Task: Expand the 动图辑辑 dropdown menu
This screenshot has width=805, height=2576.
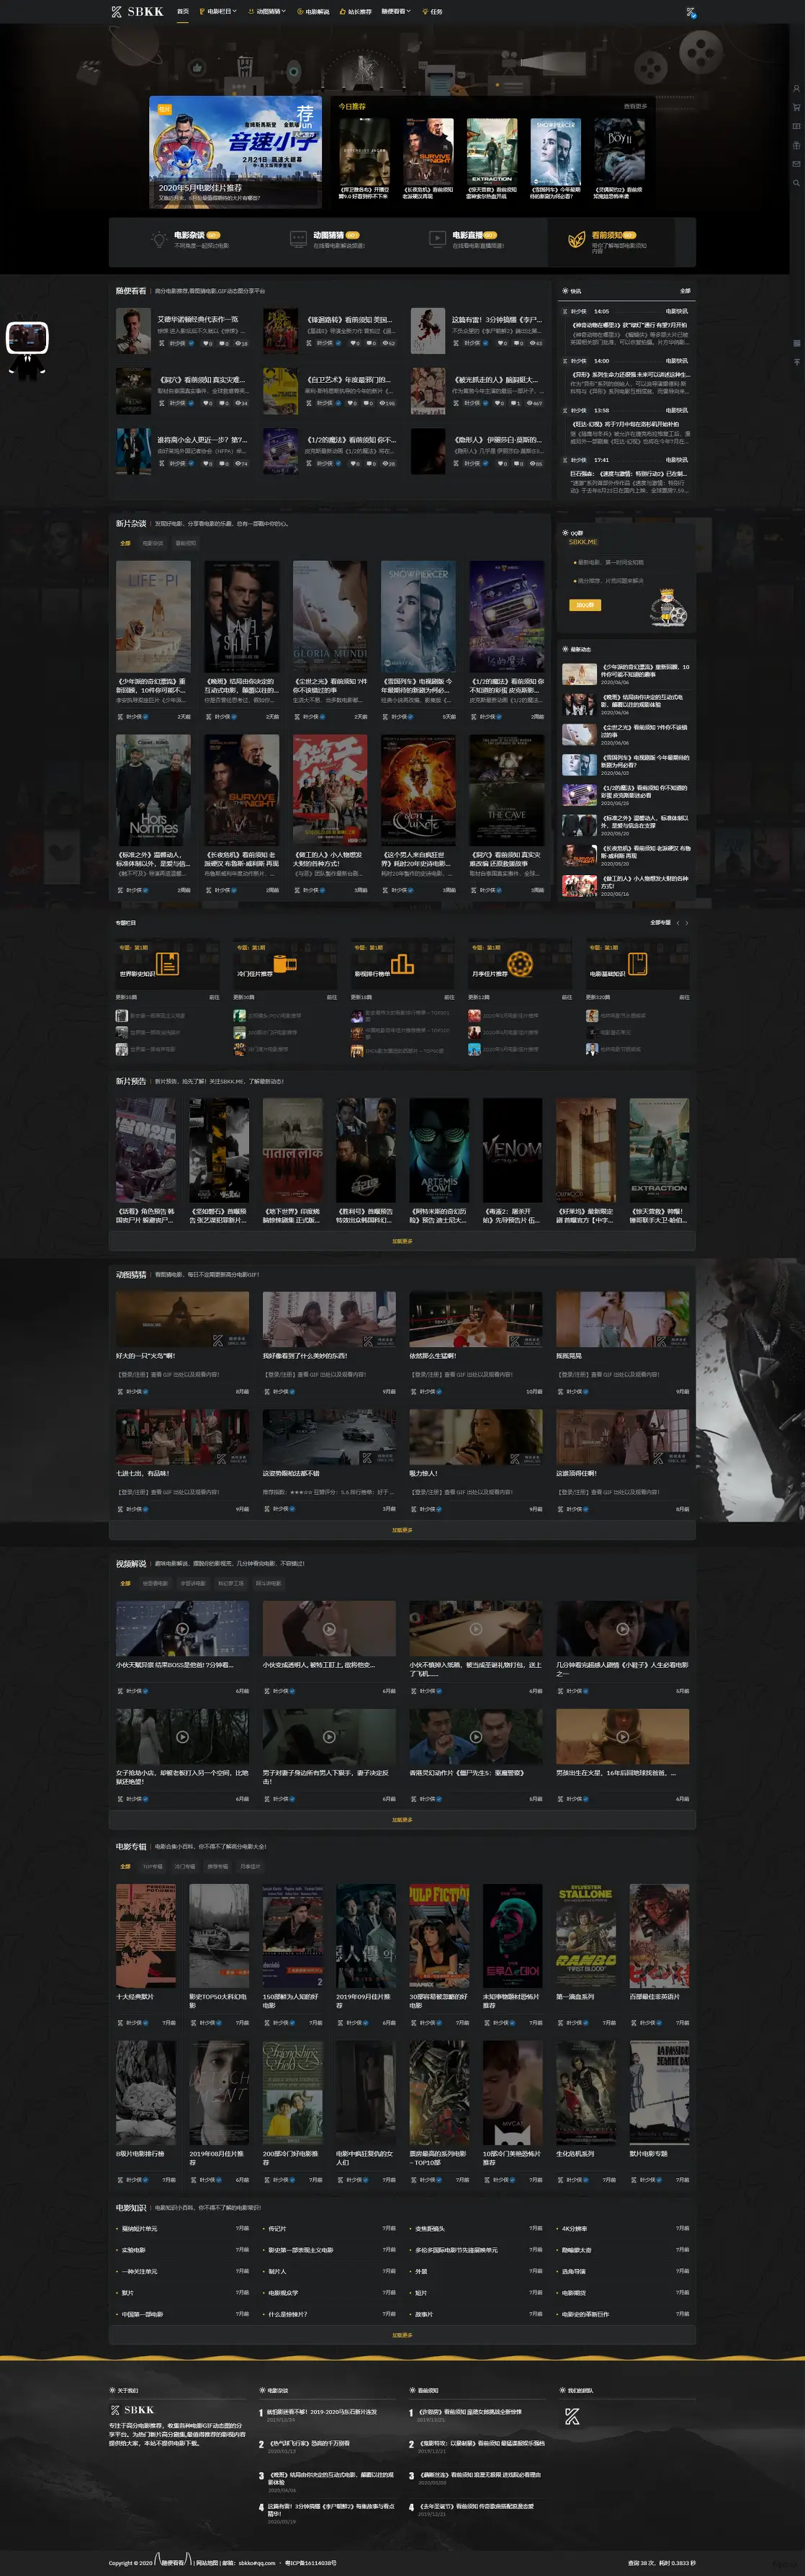Action: pos(268,12)
